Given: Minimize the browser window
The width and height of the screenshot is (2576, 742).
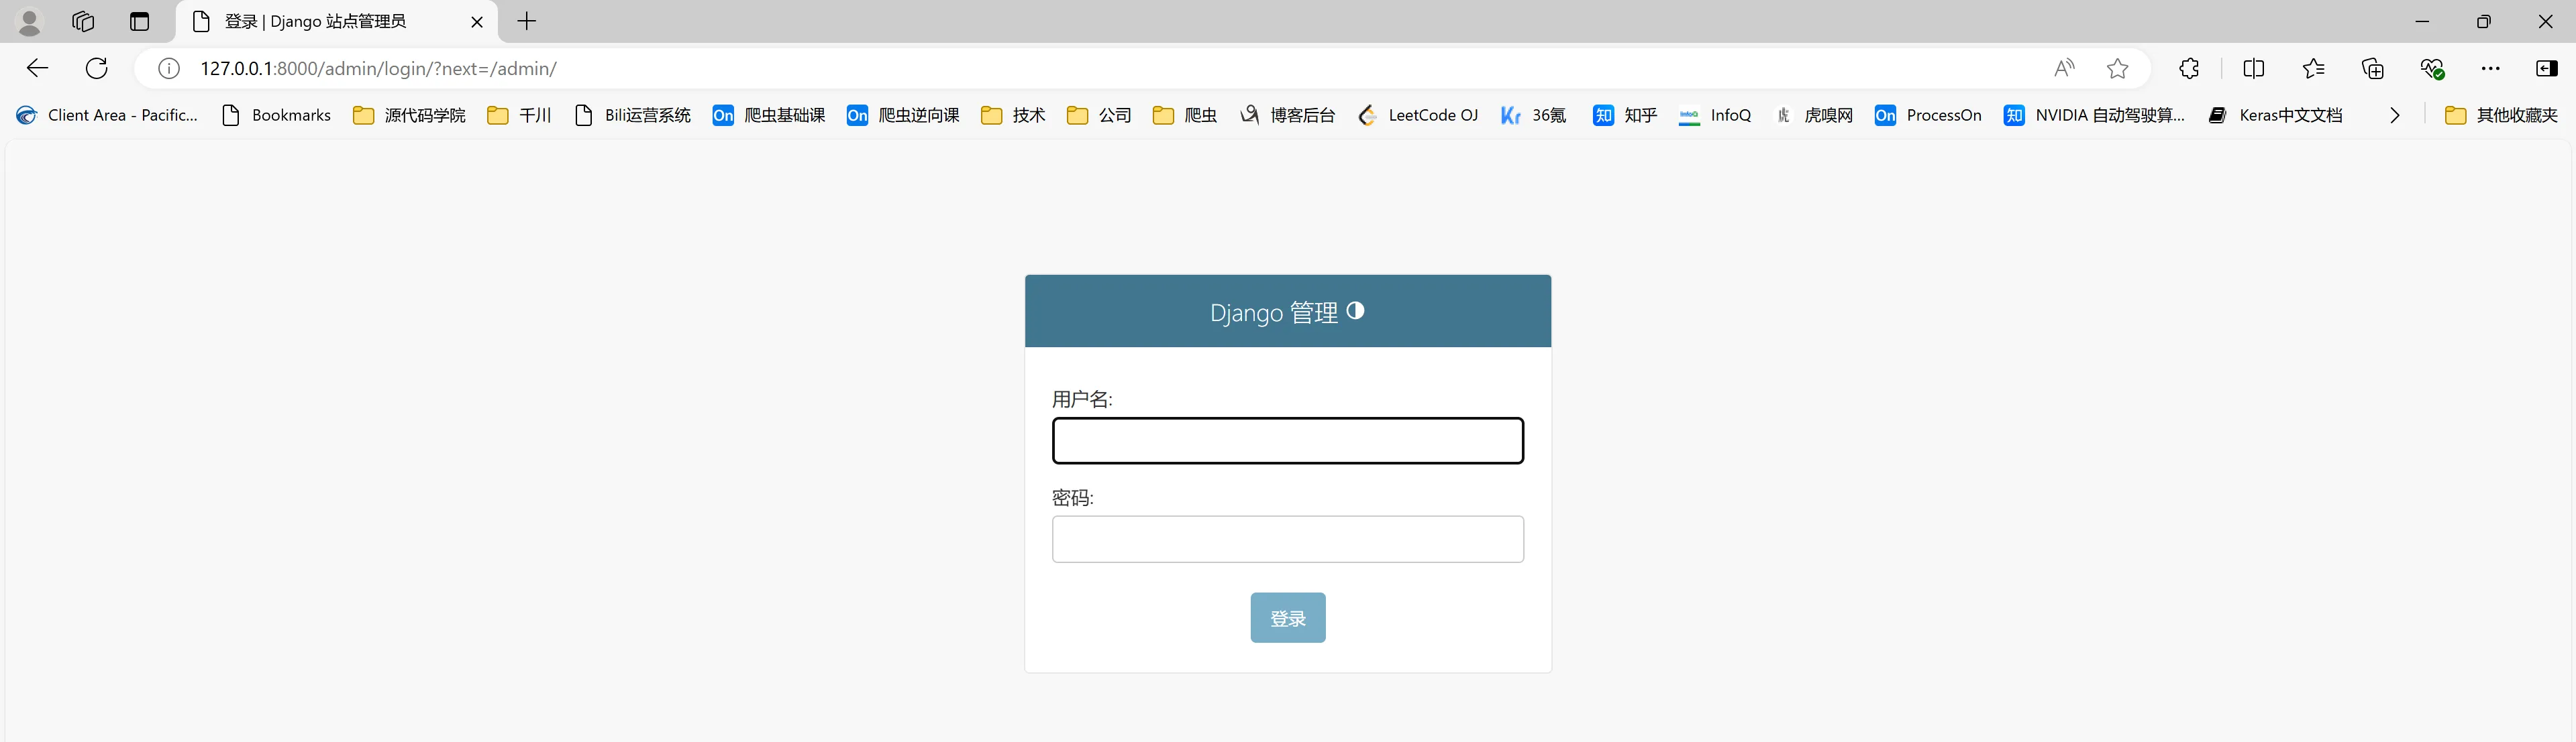Looking at the screenshot, I should (x=2422, y=21).
